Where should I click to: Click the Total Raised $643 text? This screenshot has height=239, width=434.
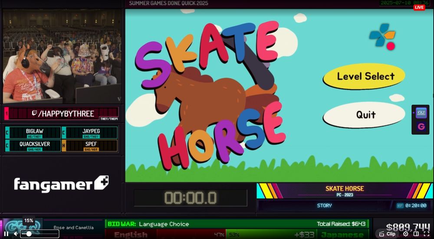341,224
